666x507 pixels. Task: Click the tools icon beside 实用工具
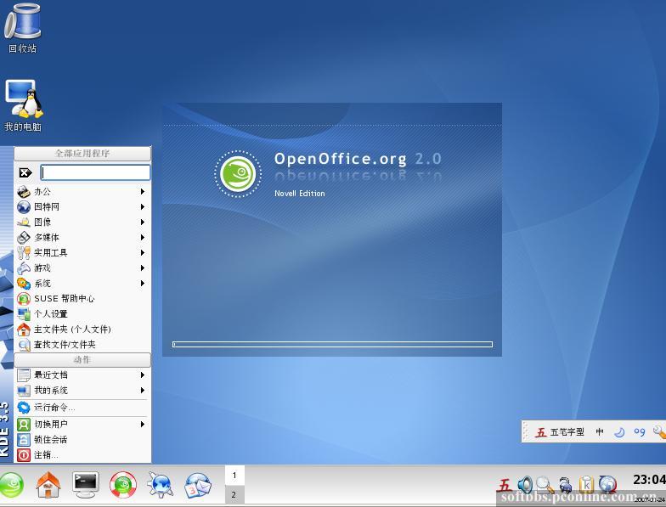coord(24,253)
